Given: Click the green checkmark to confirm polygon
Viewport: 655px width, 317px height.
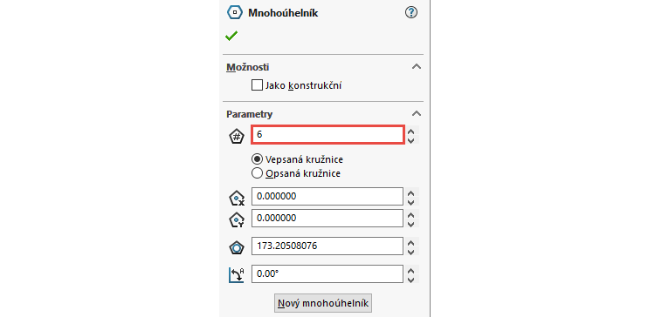Looking at the screenshot, I should click(231, 37).
